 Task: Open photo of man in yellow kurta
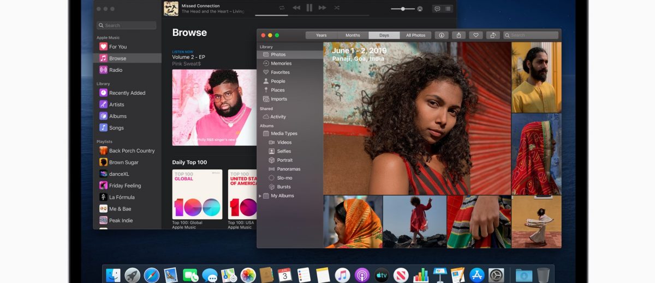pos(537,77)
